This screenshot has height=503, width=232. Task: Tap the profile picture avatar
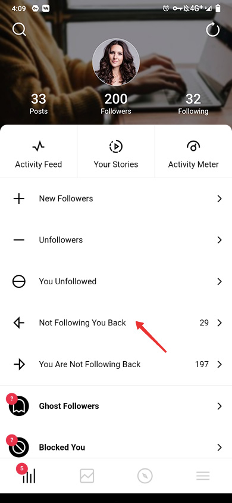point(116,62)
